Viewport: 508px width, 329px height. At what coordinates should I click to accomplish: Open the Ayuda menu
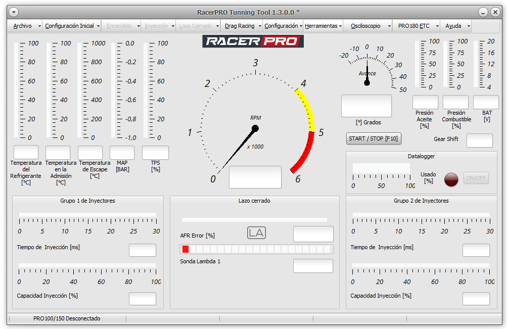click(x=453, y=26)
